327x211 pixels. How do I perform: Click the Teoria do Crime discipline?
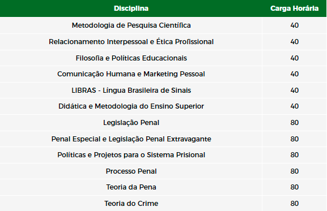131,203
